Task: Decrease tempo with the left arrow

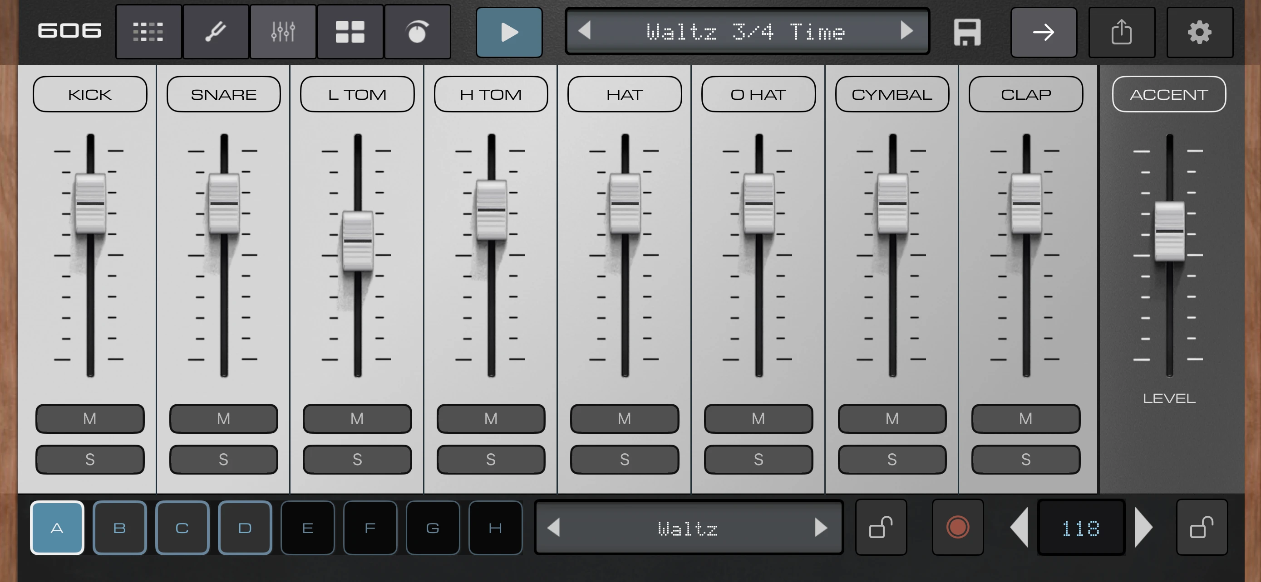Action: pyautogui.click(x=1019, y=527)
